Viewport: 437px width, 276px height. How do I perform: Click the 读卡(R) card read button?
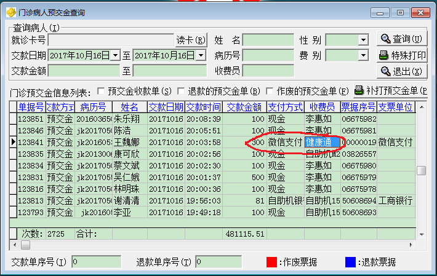[191, 40]
